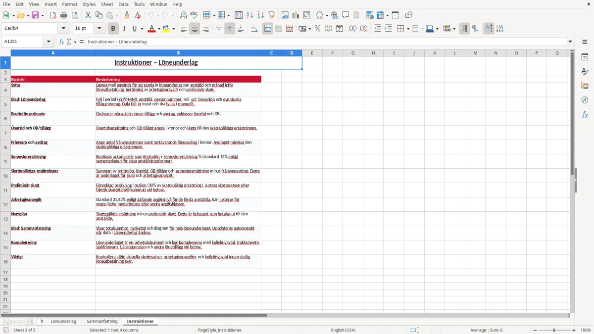The height and width of the screenshot is (334, 594).
Task: Open font color dropdown arrow
Action: tap(158, 29)
